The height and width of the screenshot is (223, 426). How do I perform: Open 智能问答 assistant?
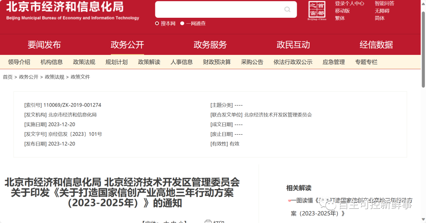385,4
